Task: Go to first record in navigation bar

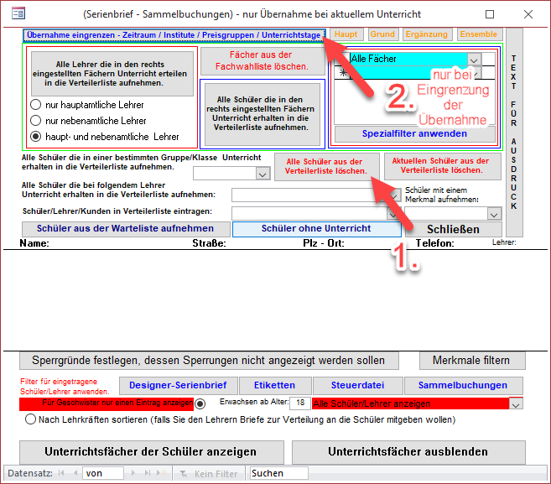Action: point(61,473)
